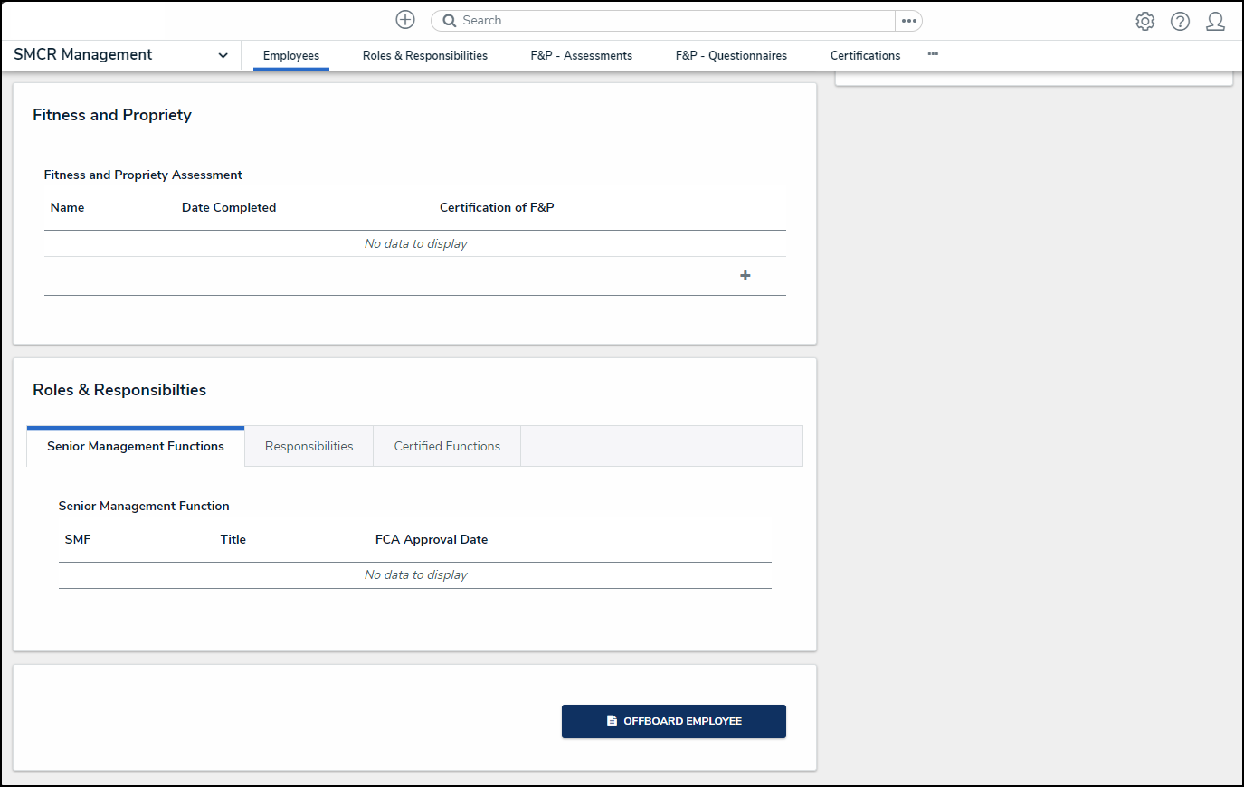
Task: Select the Employees navigation tab
Action: tap(290, 55)
